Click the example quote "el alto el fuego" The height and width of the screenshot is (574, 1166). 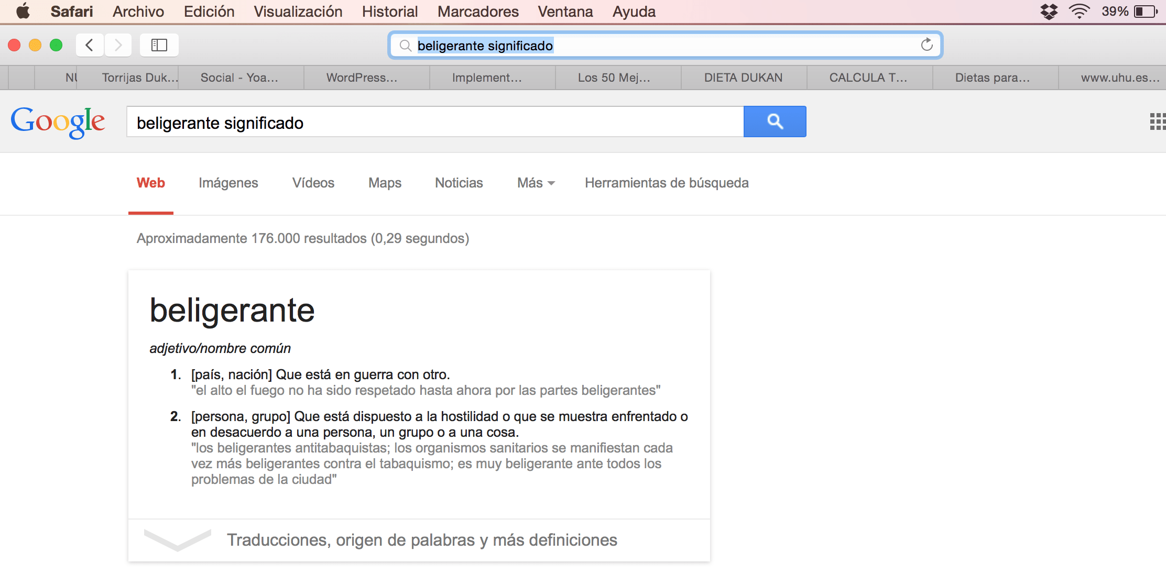426,390
